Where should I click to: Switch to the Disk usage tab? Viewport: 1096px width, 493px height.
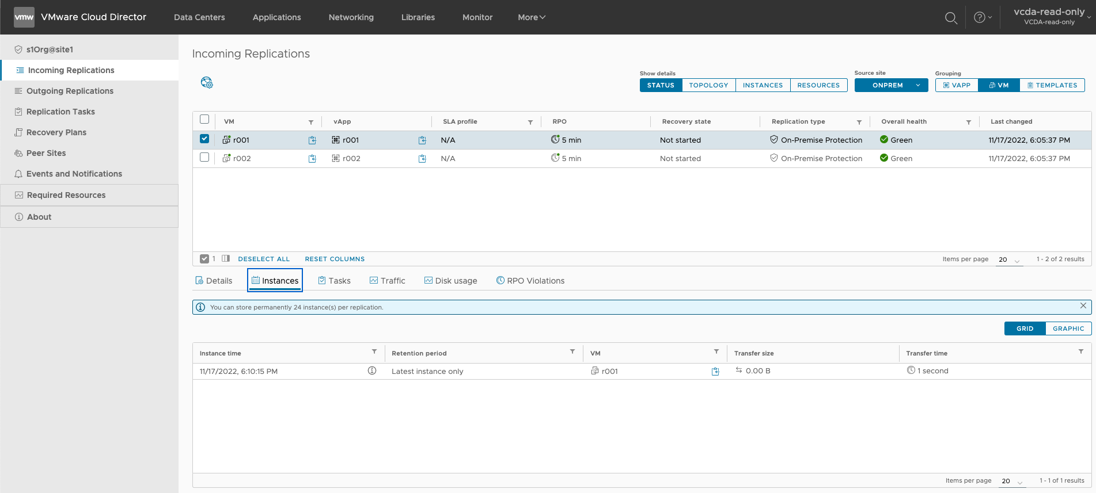coord(450,281)
